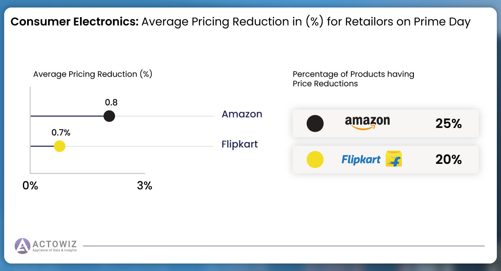Click the 0.8 value label
Image resolution: width=501 pixels, height=271 pixels.
pyautogui.click(x=111, y=102)
